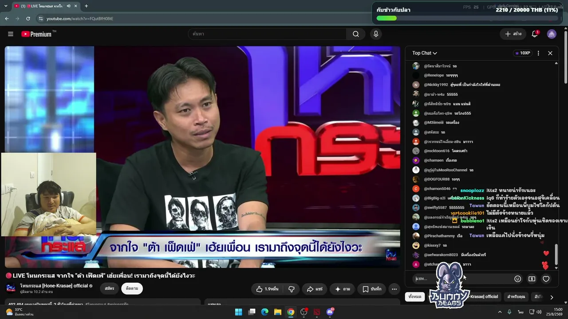Viewport: 568px width, 319px height.
Task: Click chat user @chamaen
Action: tap(434, 160)
